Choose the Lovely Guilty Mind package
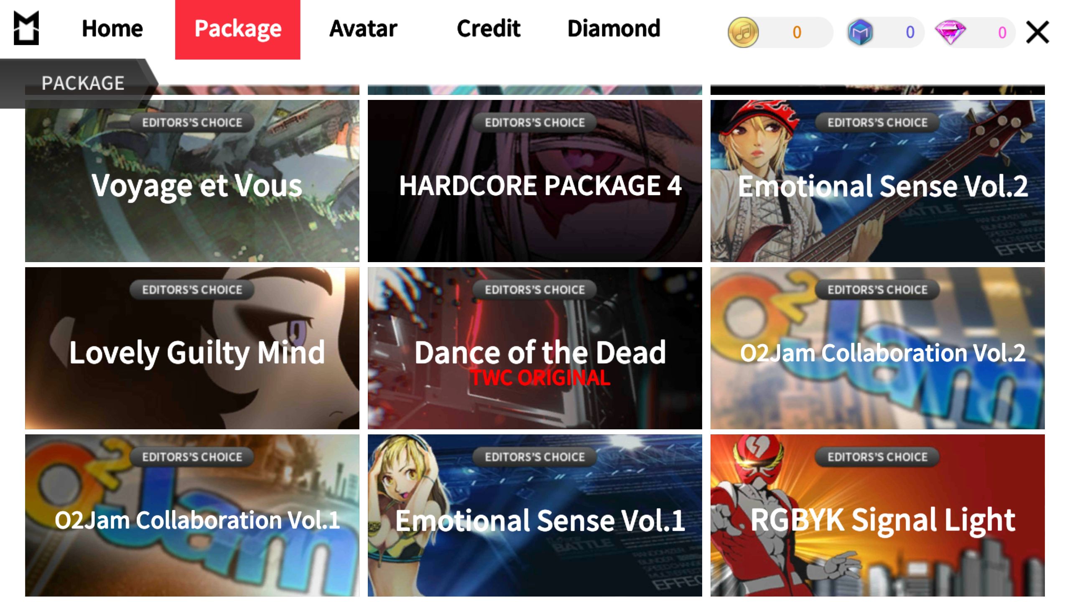Viewport: 1070px width, 602px height. [x=192, y=348]
